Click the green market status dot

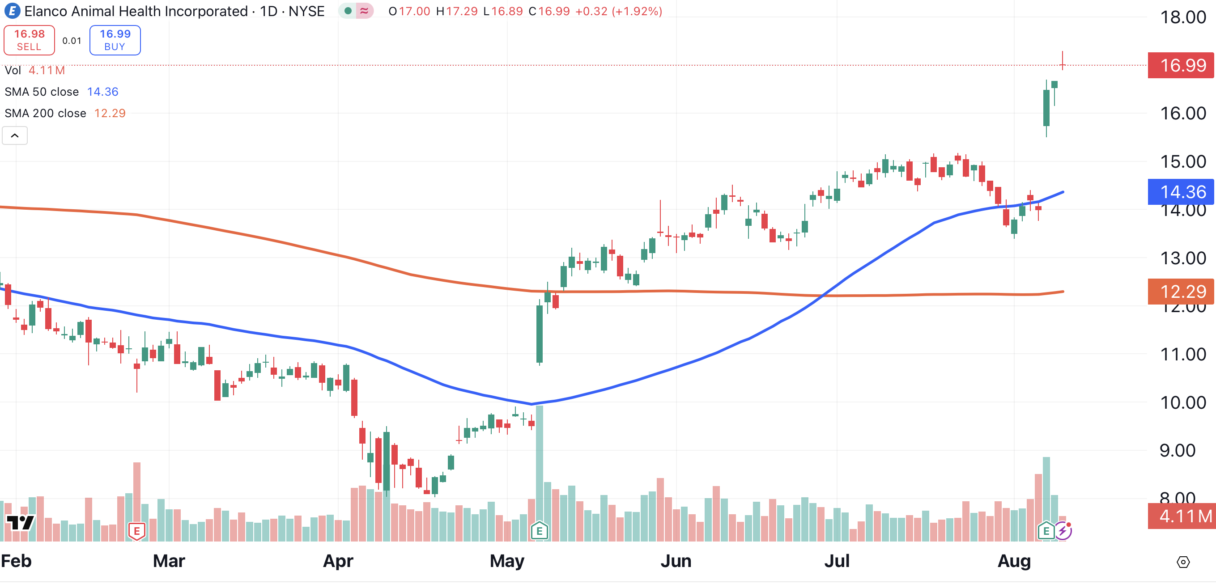(348, 11)
